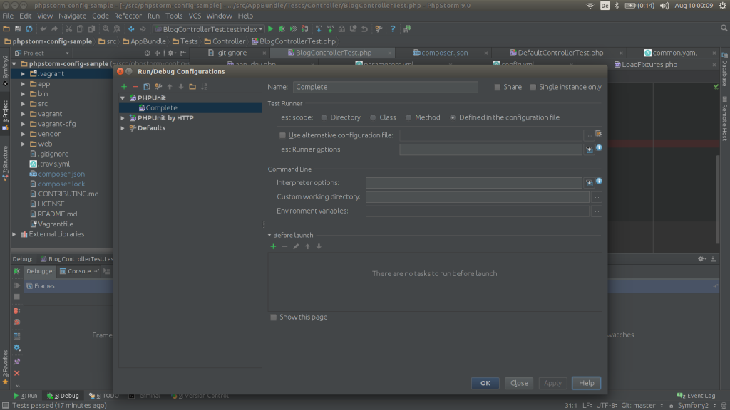
Task: Expand the Defaults node
Action: coord(123,128)
